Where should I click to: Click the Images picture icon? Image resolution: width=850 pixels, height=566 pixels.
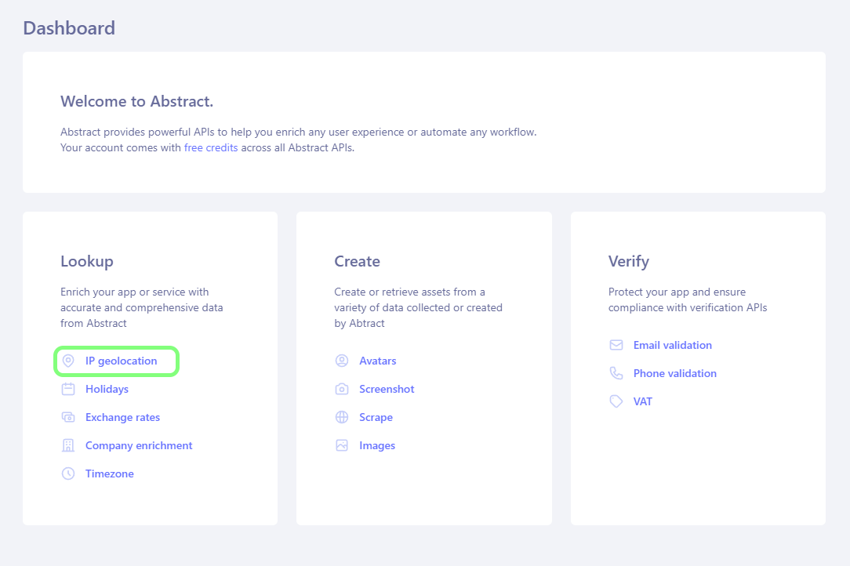point(342,445)
